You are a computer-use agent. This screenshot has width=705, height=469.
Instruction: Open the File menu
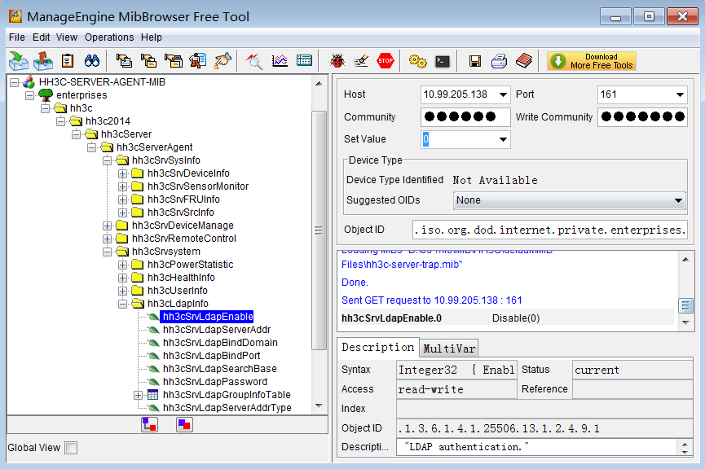17,37
